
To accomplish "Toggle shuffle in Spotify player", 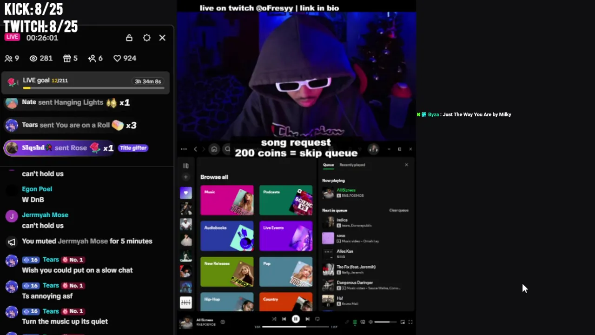I will 274,319.
